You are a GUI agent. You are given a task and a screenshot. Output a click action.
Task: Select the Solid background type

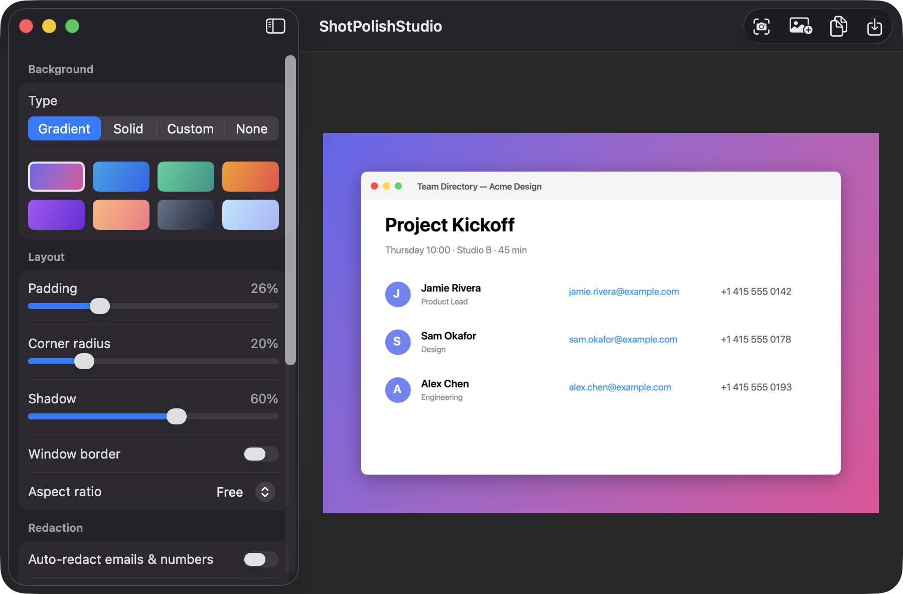tap(128, 129)
